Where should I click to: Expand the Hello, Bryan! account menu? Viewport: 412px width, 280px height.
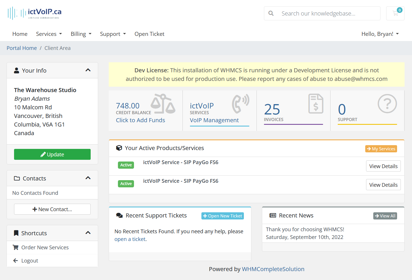pos(380,34)
